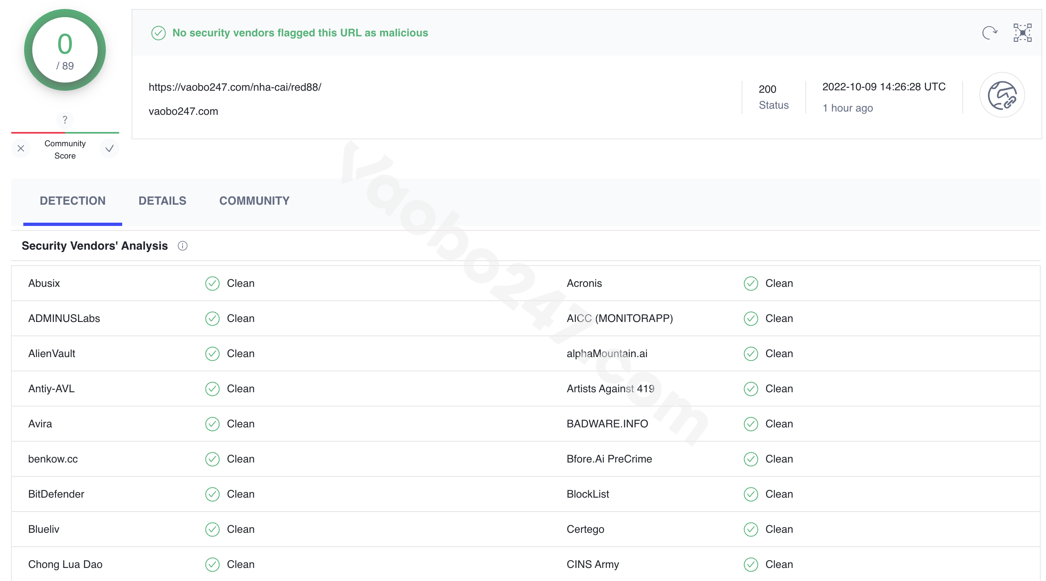Viewport: 1046px width, 581px height.
Task: Select the Certego vendor name
Action: [586, 530]
